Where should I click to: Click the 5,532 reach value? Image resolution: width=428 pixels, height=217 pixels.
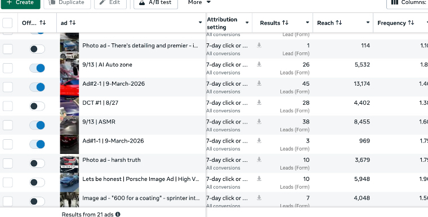pyautogui.click(x=362, y=65)
